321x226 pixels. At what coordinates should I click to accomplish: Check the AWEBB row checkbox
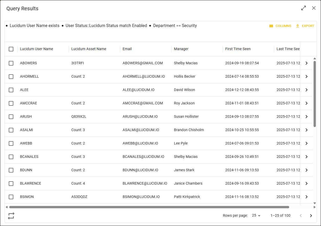pyautogui.click(x=11, y=143)
